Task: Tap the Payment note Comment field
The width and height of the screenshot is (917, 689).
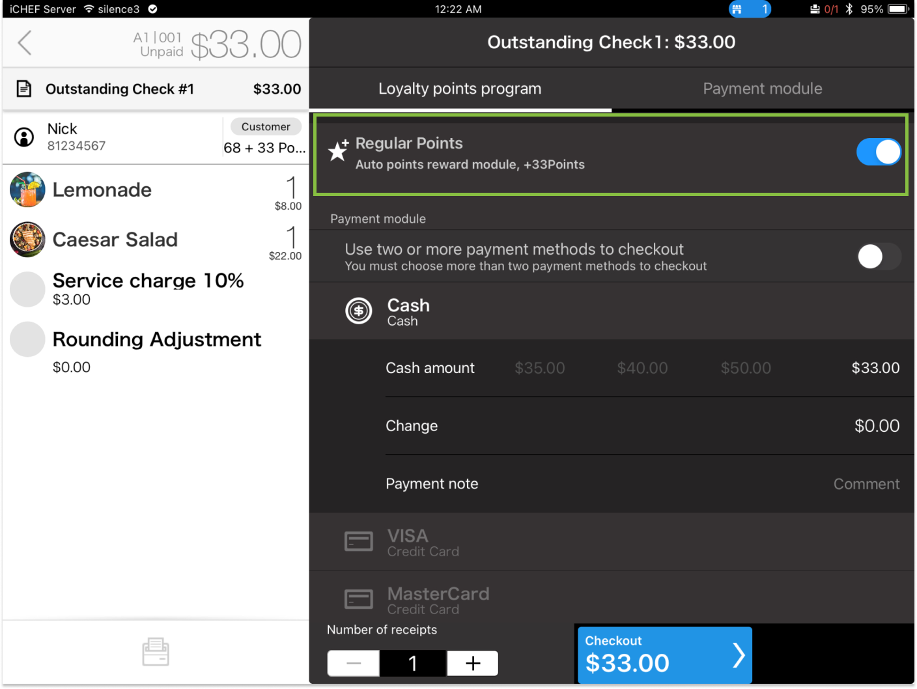Action: point(866,484)
